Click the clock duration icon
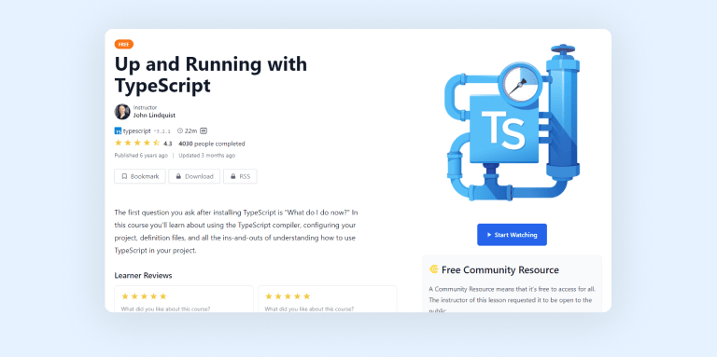The width and height of the screenshot is (717, 357). [x=180, y=131]
